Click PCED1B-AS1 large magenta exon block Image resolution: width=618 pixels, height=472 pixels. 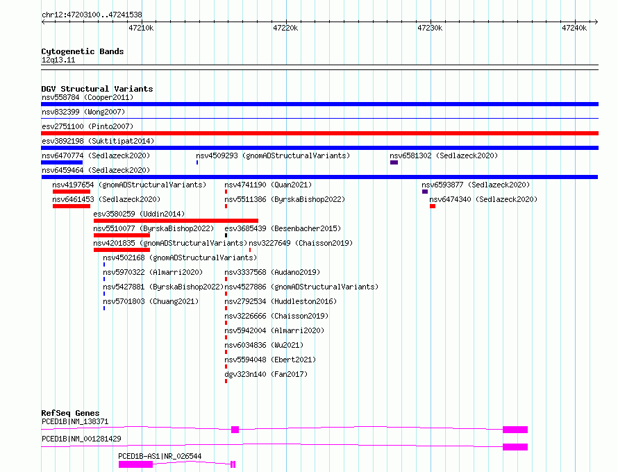click(x=135, y=464)
